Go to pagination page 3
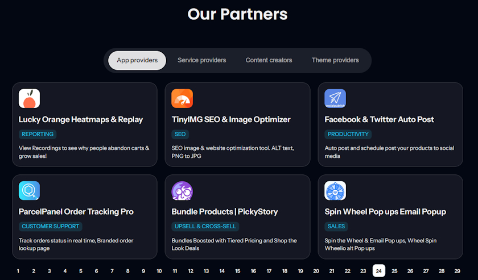478x280 pixels. [x=50, y=271]
